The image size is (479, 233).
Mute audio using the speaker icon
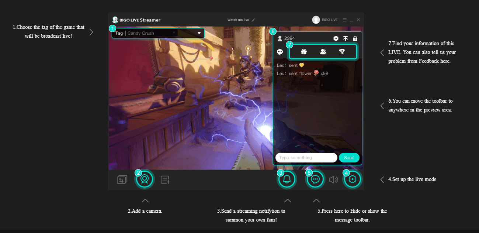pyautogui.click(x=334, y=179)
